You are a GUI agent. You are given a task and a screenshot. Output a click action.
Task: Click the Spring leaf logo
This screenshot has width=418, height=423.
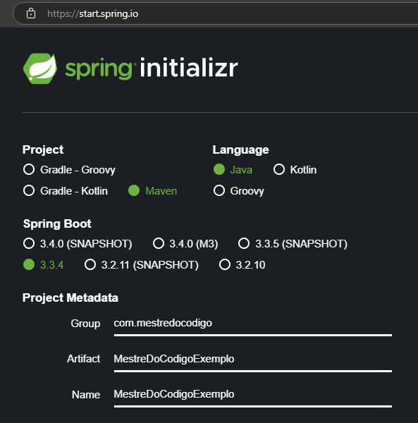[40, 68]
